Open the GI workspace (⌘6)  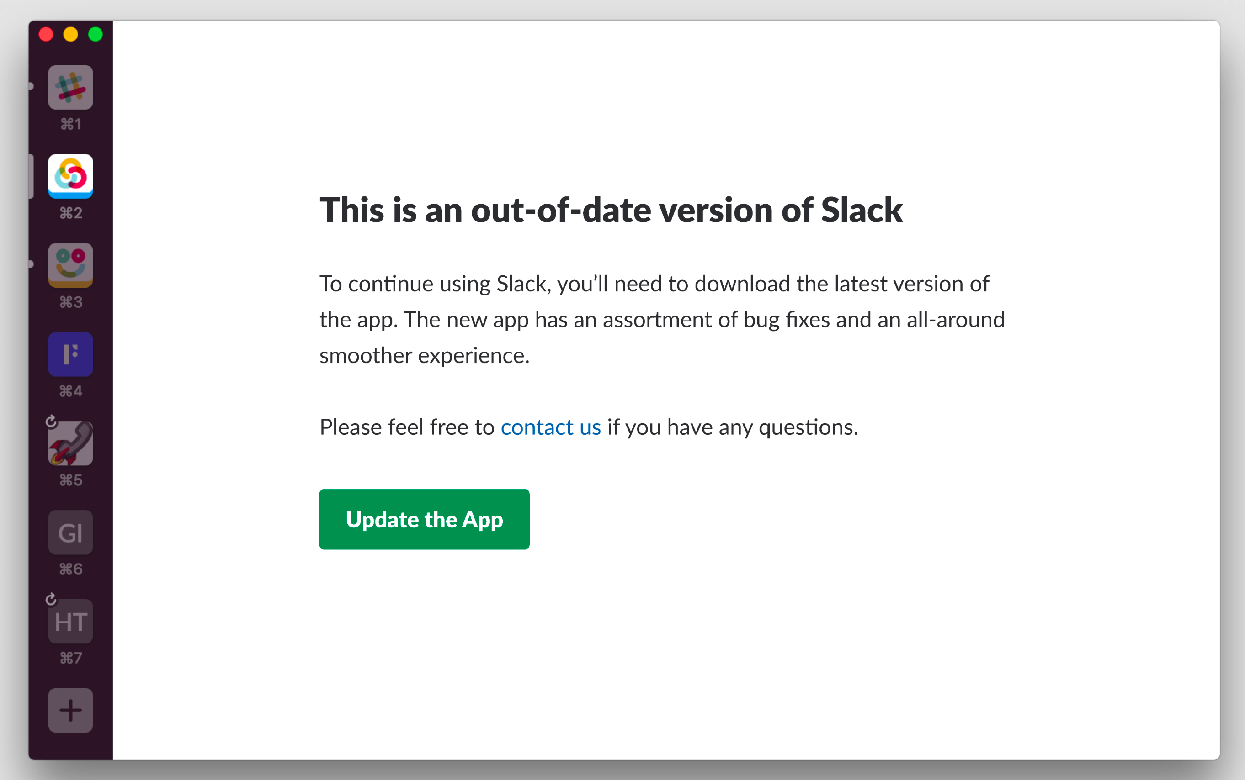(x=70, y=532)
